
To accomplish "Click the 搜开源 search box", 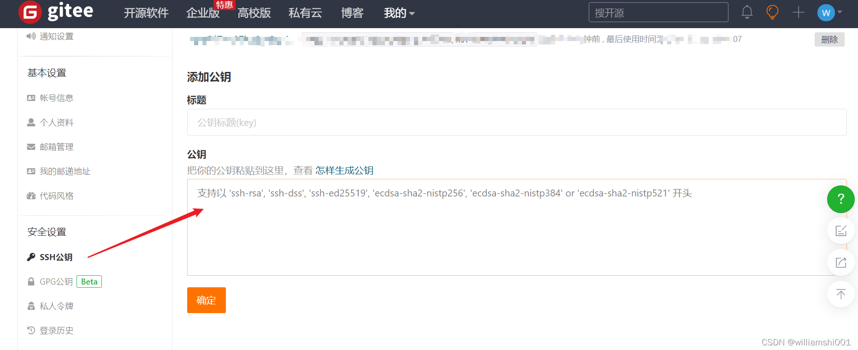I will click(x=658, y=12).
